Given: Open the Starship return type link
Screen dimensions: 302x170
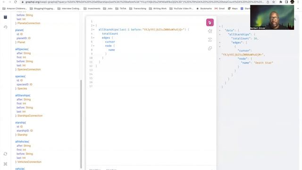Looking at the screenshot, I should tap(23, 135).
